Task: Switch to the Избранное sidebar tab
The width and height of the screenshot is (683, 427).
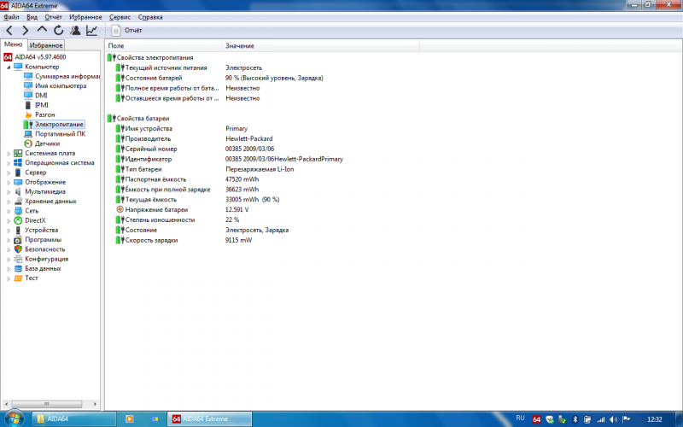Action: (46, 45)
